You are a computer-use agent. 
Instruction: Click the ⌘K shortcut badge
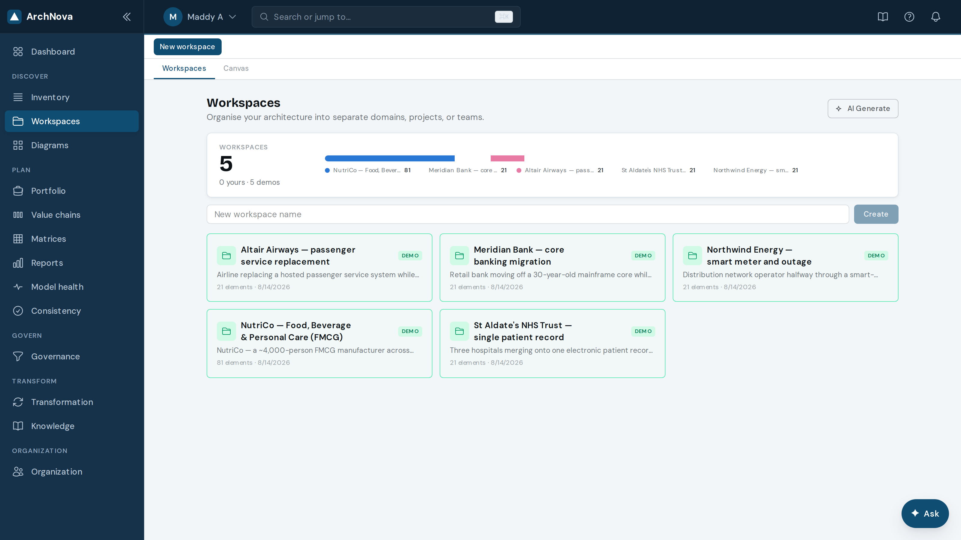504,17
